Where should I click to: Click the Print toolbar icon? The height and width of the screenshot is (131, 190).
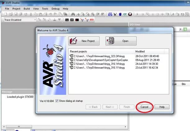pyautogui.click(x=46, y=14)
